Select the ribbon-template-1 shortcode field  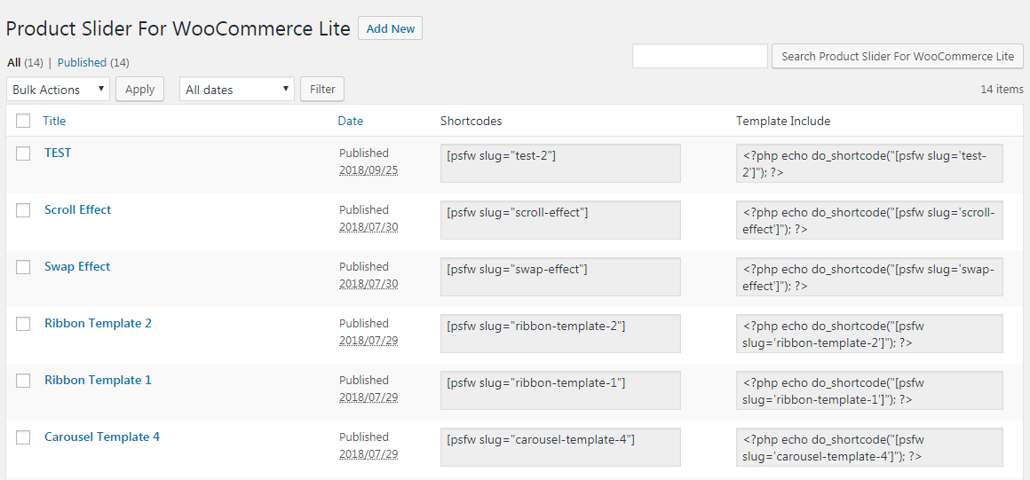[560, 390]
